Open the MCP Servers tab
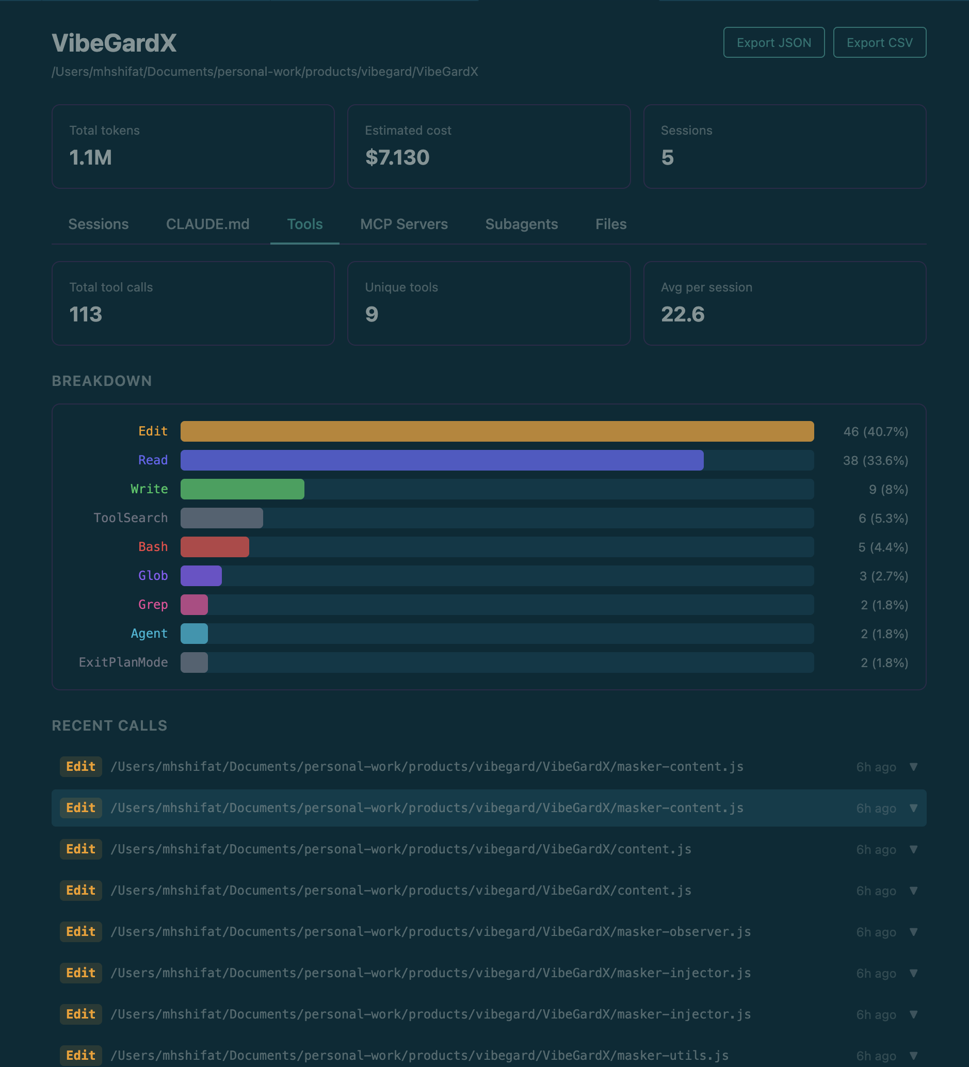 404,224
